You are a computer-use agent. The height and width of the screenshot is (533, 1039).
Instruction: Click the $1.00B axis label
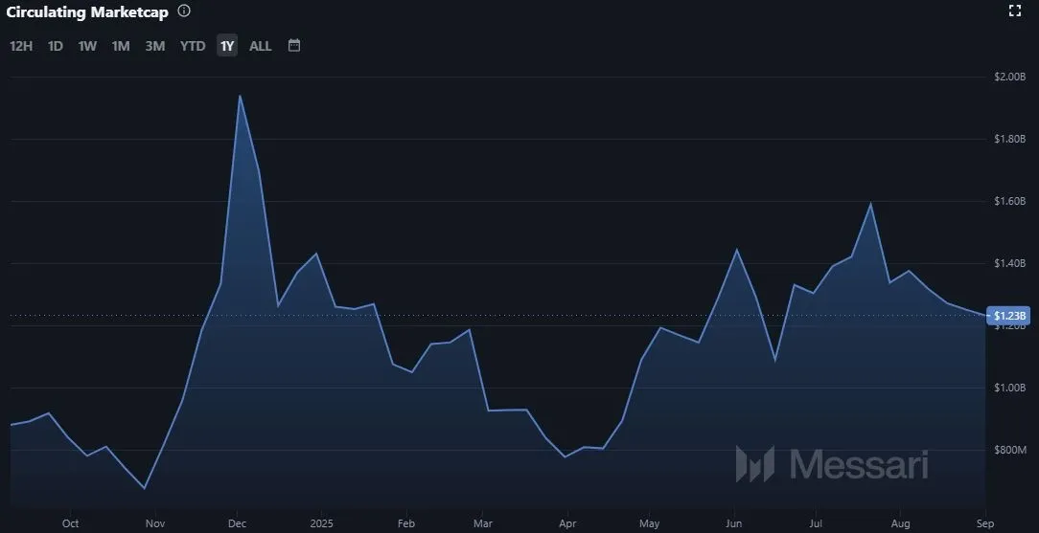1010,388
